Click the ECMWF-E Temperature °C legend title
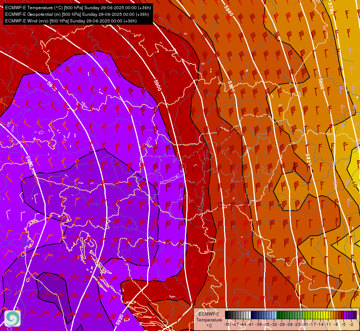 click(209, 320)
